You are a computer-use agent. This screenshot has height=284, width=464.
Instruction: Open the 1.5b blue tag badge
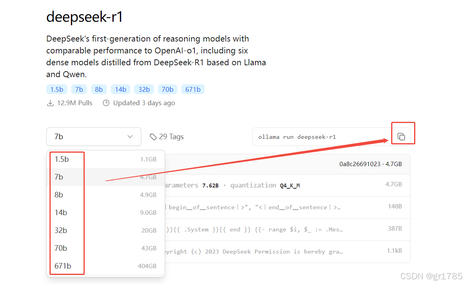pyautogui.click(x=57, y=89)
